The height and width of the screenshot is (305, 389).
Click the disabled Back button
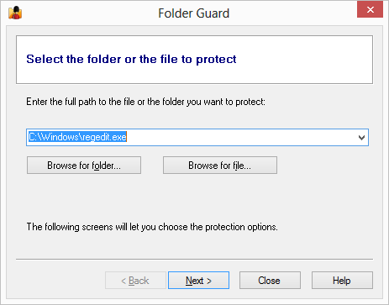pos(135,281)
